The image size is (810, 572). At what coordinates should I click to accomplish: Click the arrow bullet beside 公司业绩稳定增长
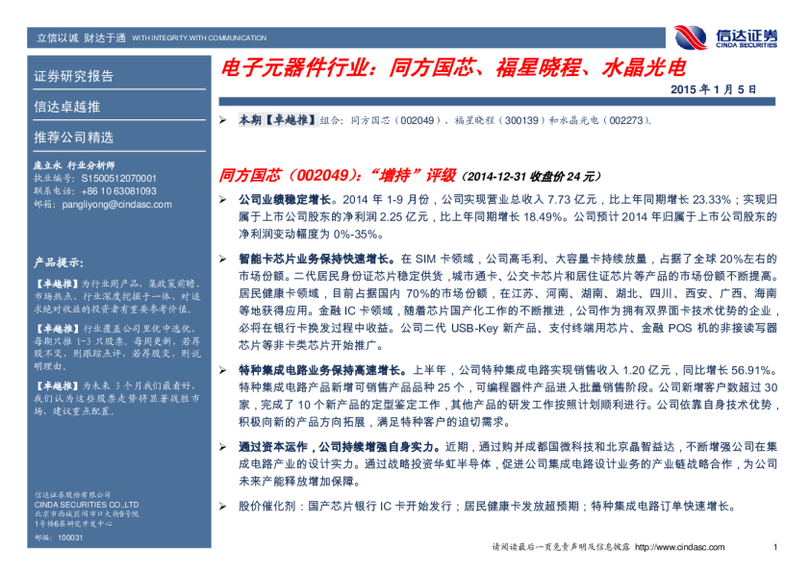pos(223,197)
